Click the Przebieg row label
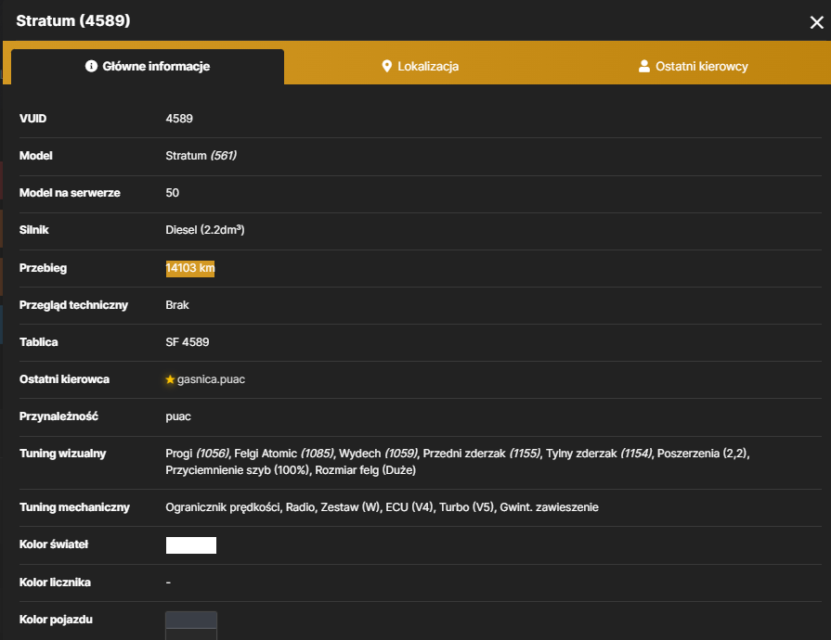The height and width of the screenshot is (640, 831). point(43,268)
